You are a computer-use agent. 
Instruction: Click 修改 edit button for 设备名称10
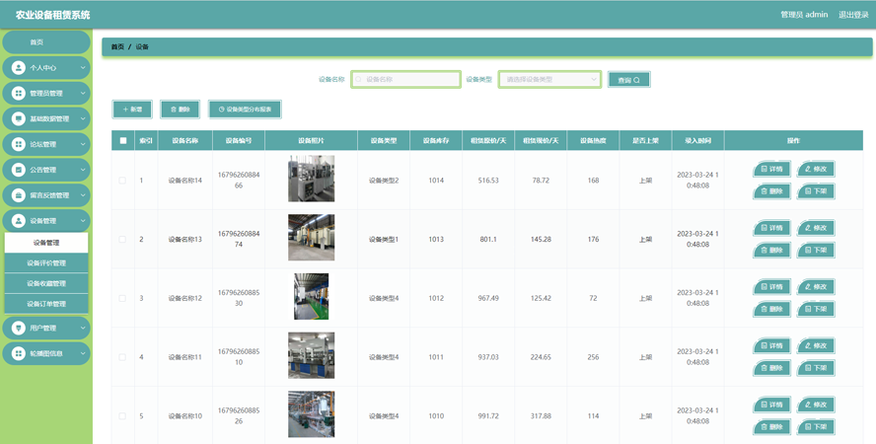coord(816,405)
